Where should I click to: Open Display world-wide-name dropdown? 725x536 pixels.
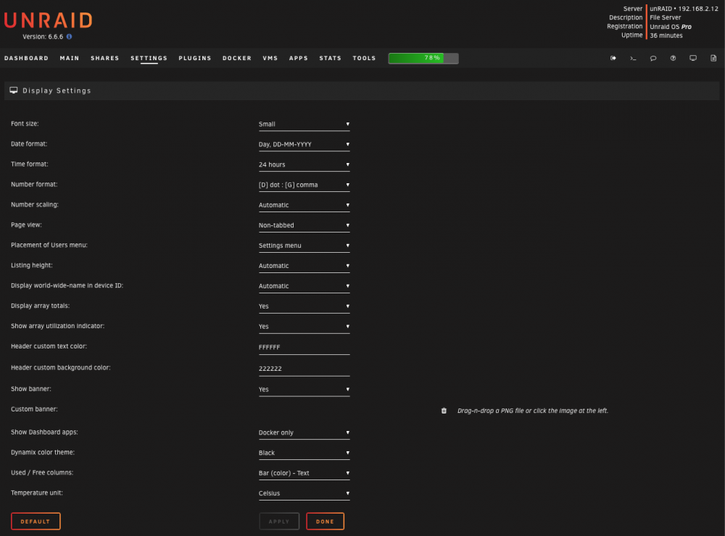(304, 286)
